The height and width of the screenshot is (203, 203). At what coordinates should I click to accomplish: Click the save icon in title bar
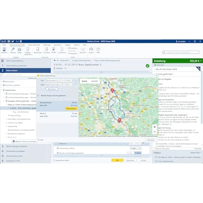[9, 41]
